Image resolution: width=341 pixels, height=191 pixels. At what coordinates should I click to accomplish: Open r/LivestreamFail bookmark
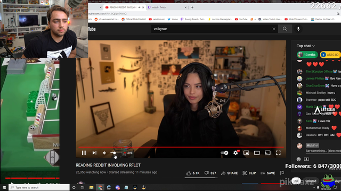click(x=107, y=19)
